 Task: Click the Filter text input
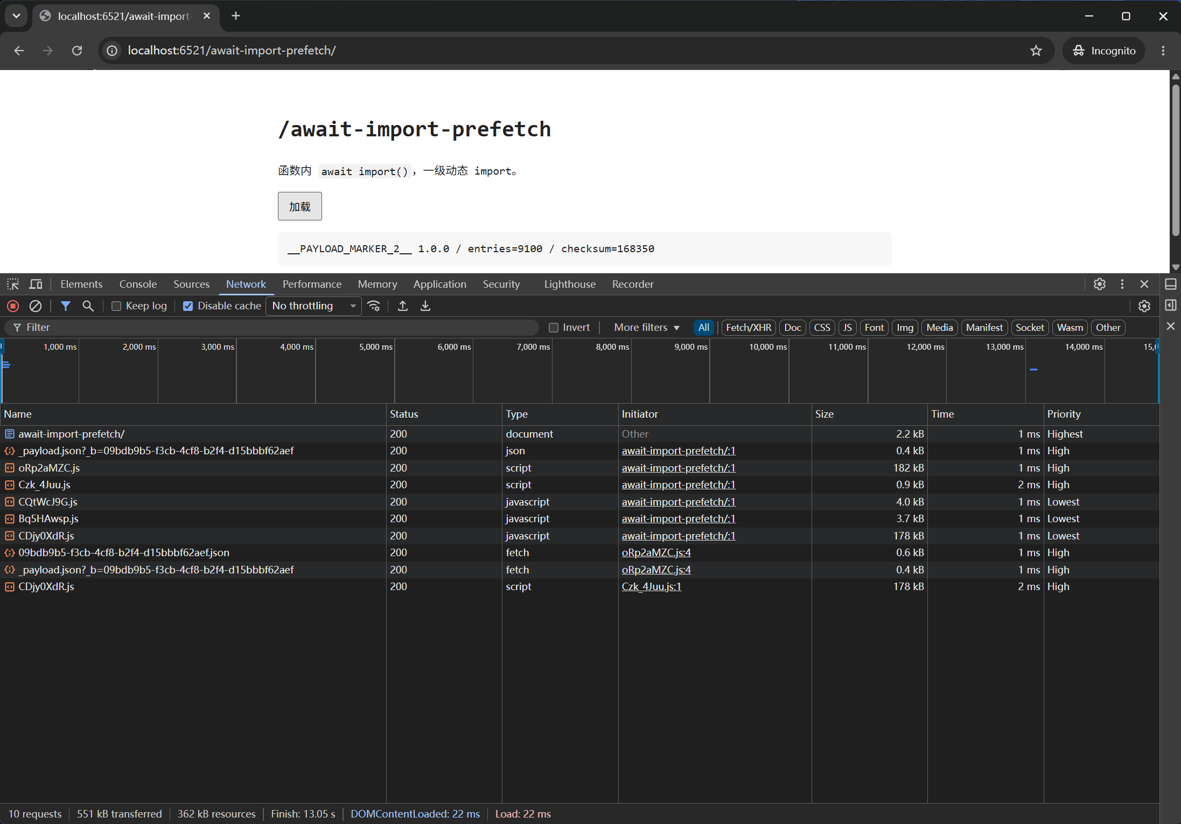tap(272, 328)
